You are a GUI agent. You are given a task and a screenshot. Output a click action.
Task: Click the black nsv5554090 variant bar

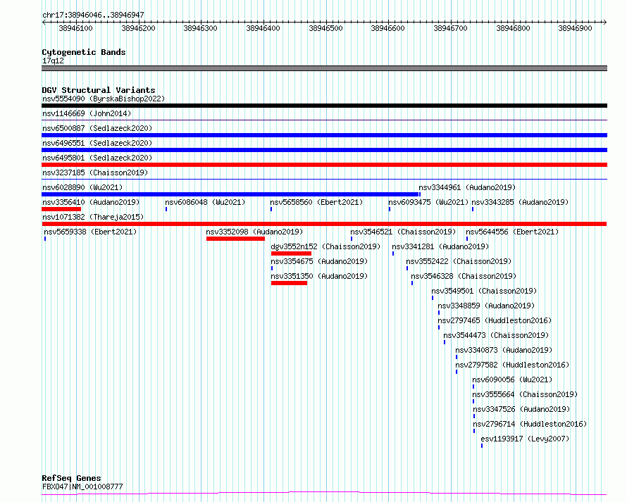(324, 106)
